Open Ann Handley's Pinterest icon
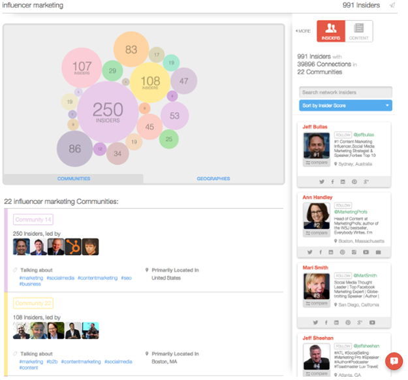408x380 pixels. 343,252
